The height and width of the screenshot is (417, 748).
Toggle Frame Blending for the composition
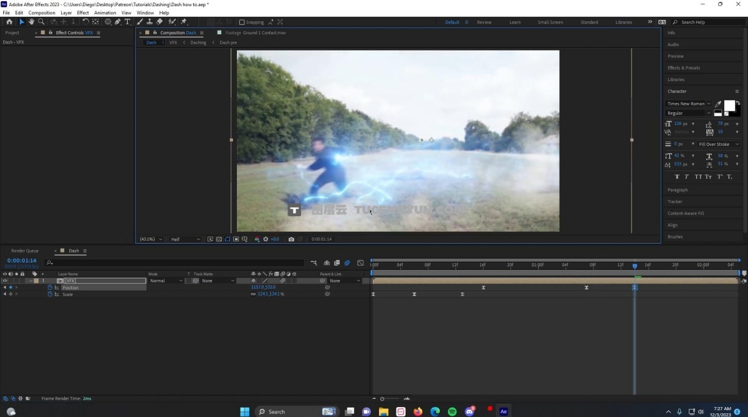coord(337,263)
